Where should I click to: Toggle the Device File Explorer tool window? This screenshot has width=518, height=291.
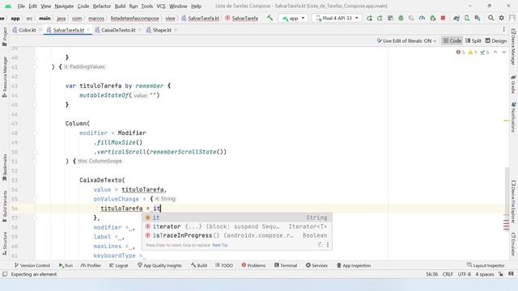coord(513,202)
